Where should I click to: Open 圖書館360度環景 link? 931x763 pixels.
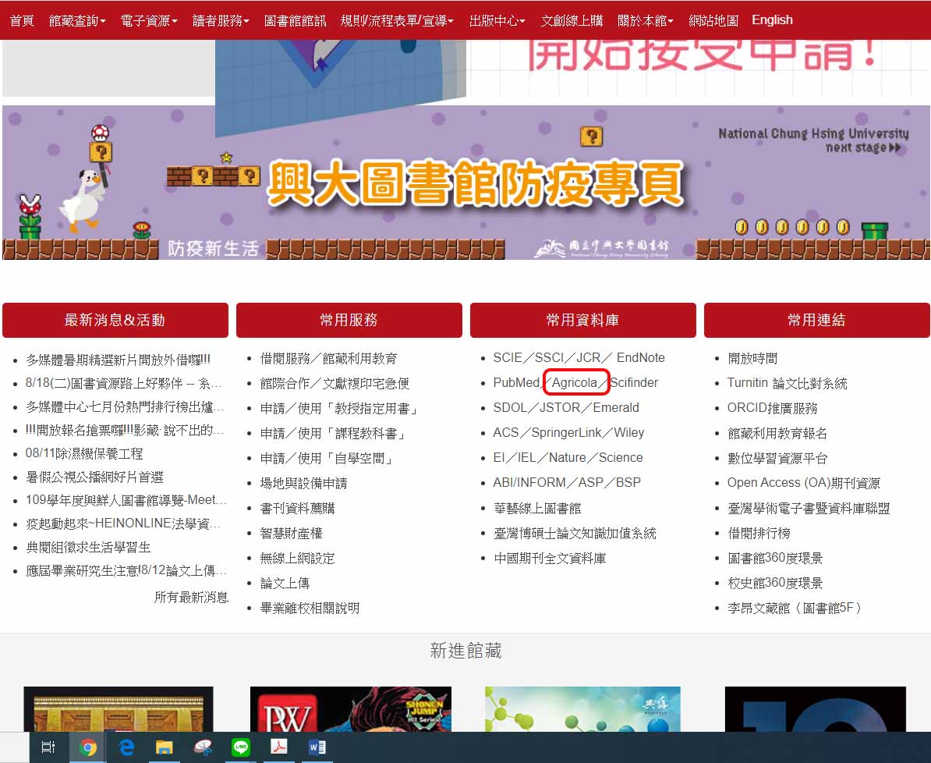pos(775,558)
